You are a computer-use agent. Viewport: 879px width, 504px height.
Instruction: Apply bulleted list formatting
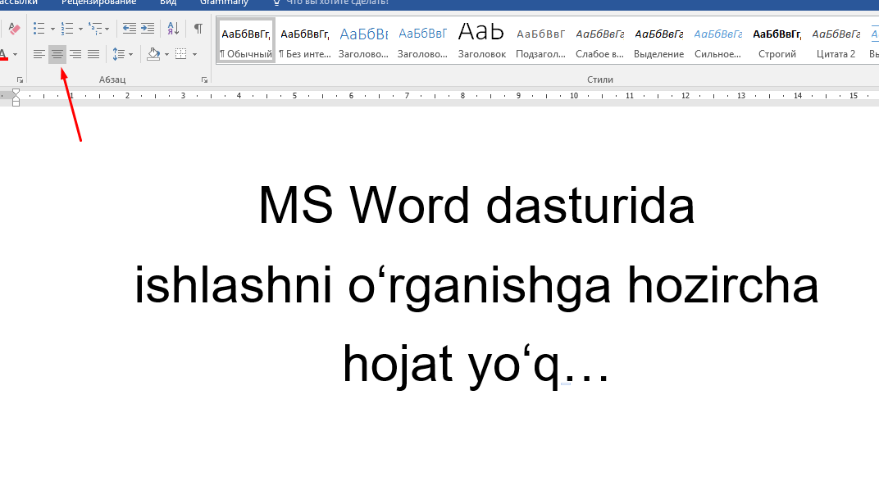coord(39,29)
